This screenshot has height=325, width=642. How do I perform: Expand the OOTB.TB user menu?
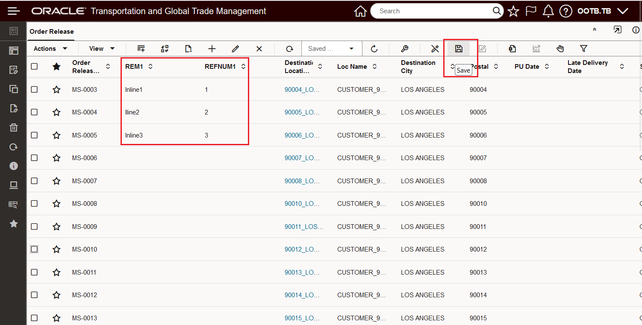coord(603,11)
